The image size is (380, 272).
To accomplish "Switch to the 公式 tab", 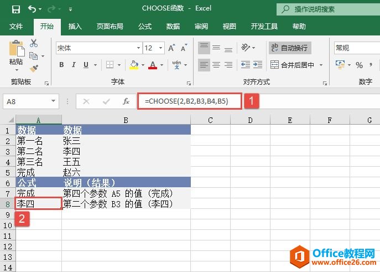I will 145,26.
